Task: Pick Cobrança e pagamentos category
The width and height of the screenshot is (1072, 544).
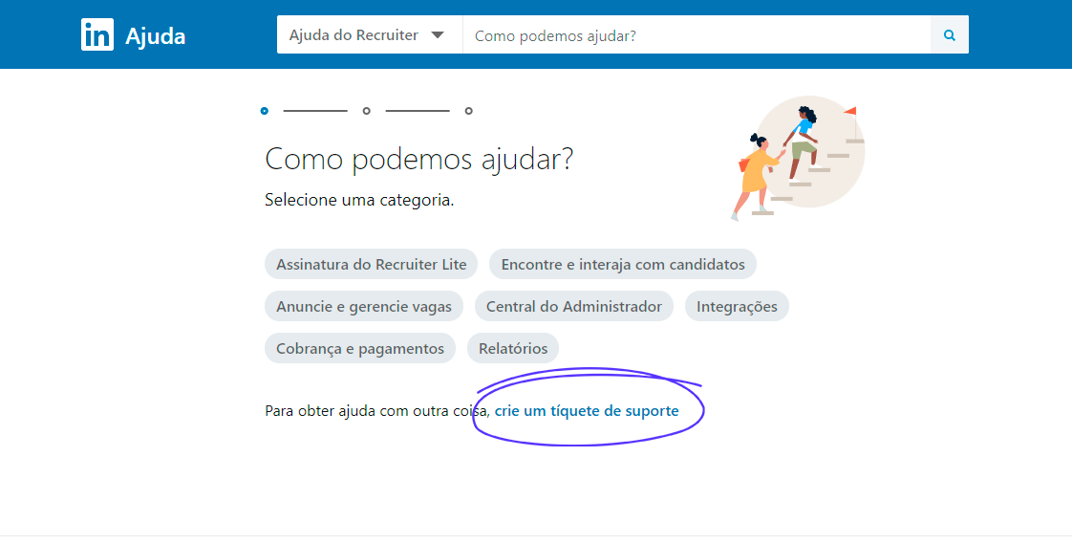Action: tap(359, 348)
